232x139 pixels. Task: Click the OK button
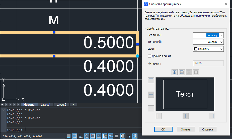tap(163, 129)
